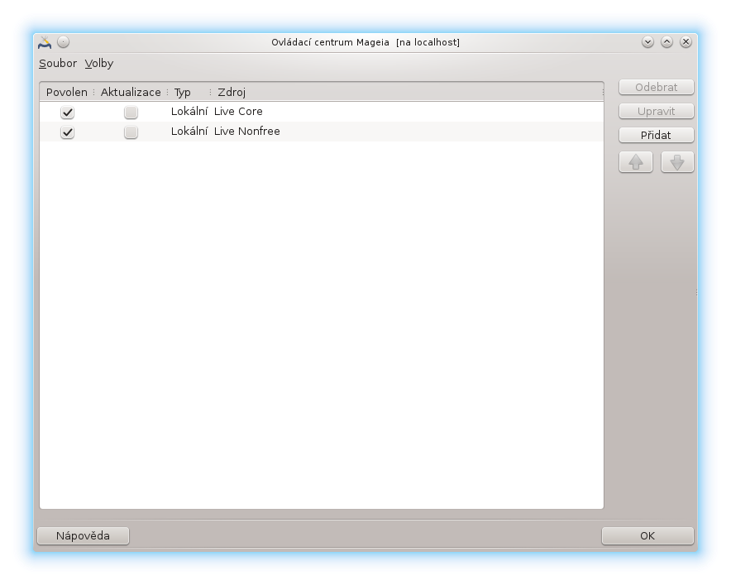Click the Mageia Control Center window icon
The height and width of the screenshot is (585, 731).
pos(45,42)
